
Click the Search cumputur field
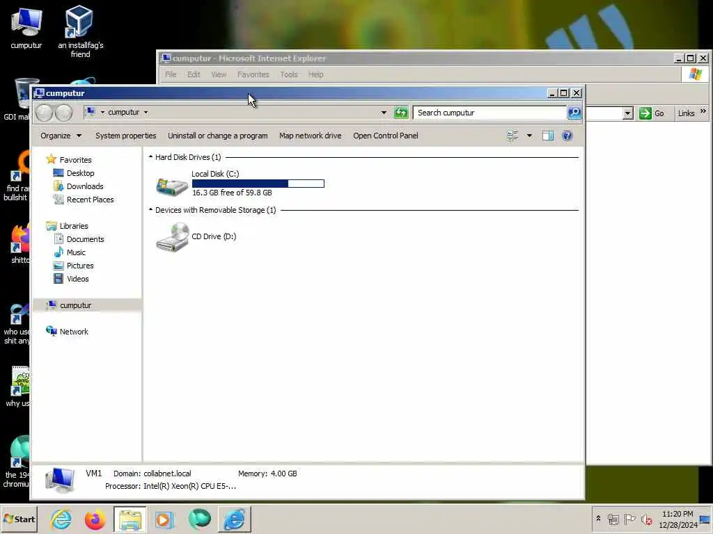pos(489,113)
